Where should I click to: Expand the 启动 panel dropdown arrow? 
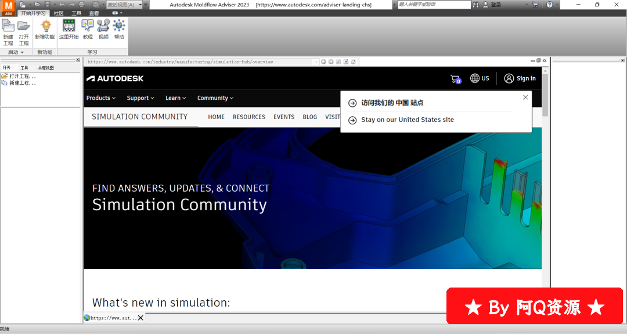[x=23, y=52]
